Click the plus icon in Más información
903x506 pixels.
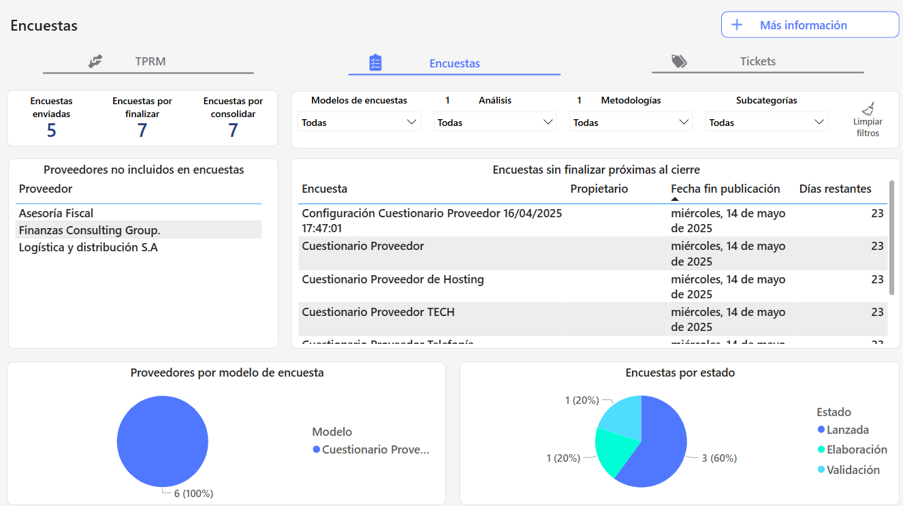(x=737, y=25)
